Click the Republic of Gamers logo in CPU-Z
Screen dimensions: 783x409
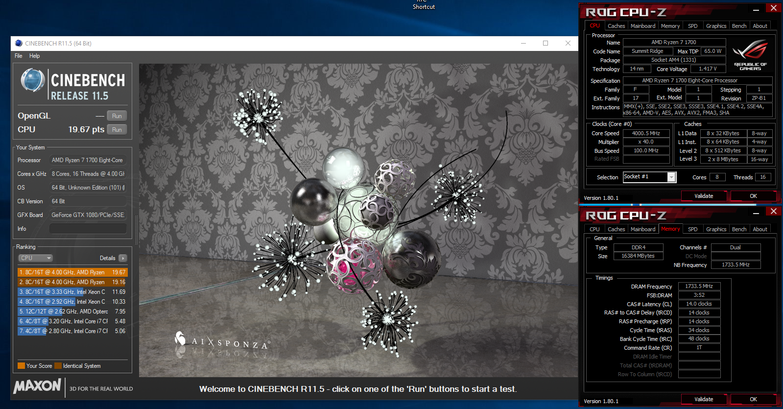tap(750, 56)
